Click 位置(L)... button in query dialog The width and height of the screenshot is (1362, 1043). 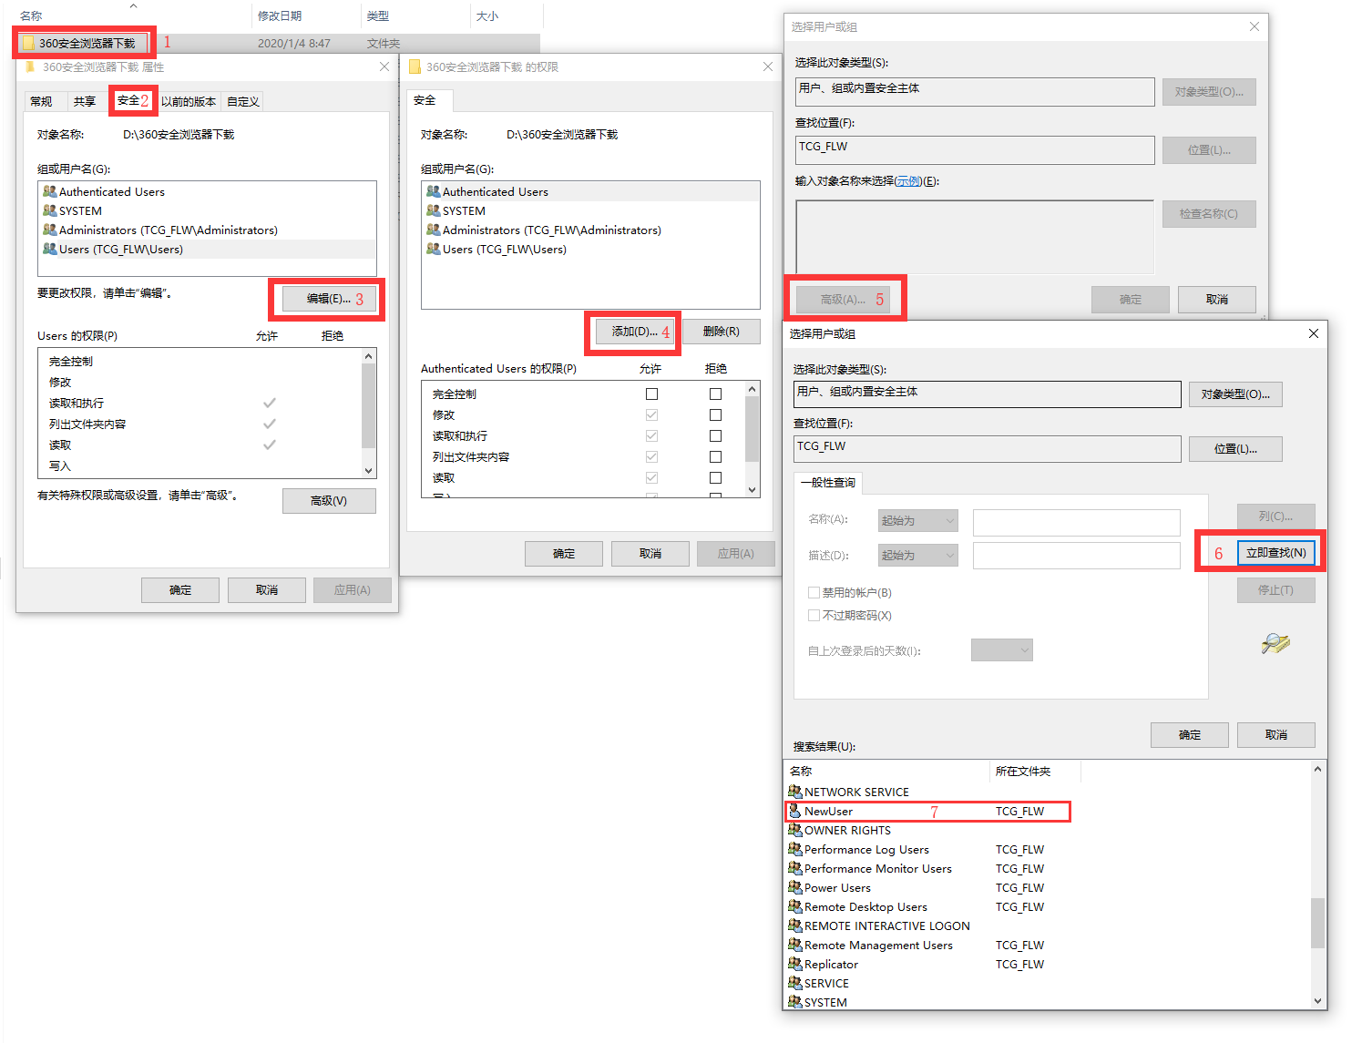[x=1235, y=449]
